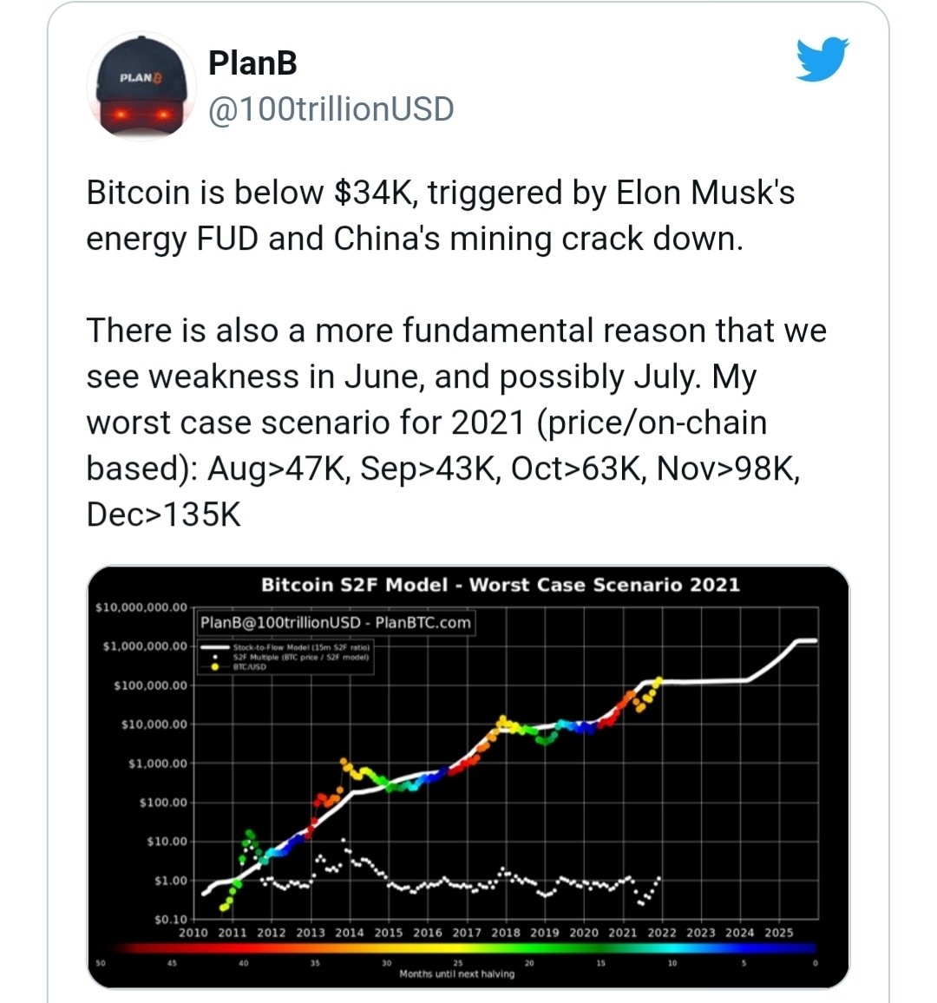
Task: Click the 2025 year label on x-axis
Action: (778, 933)
